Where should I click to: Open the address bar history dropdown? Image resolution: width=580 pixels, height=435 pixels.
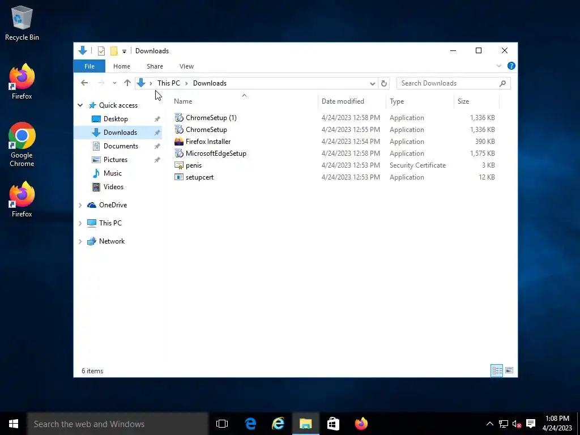373,84
